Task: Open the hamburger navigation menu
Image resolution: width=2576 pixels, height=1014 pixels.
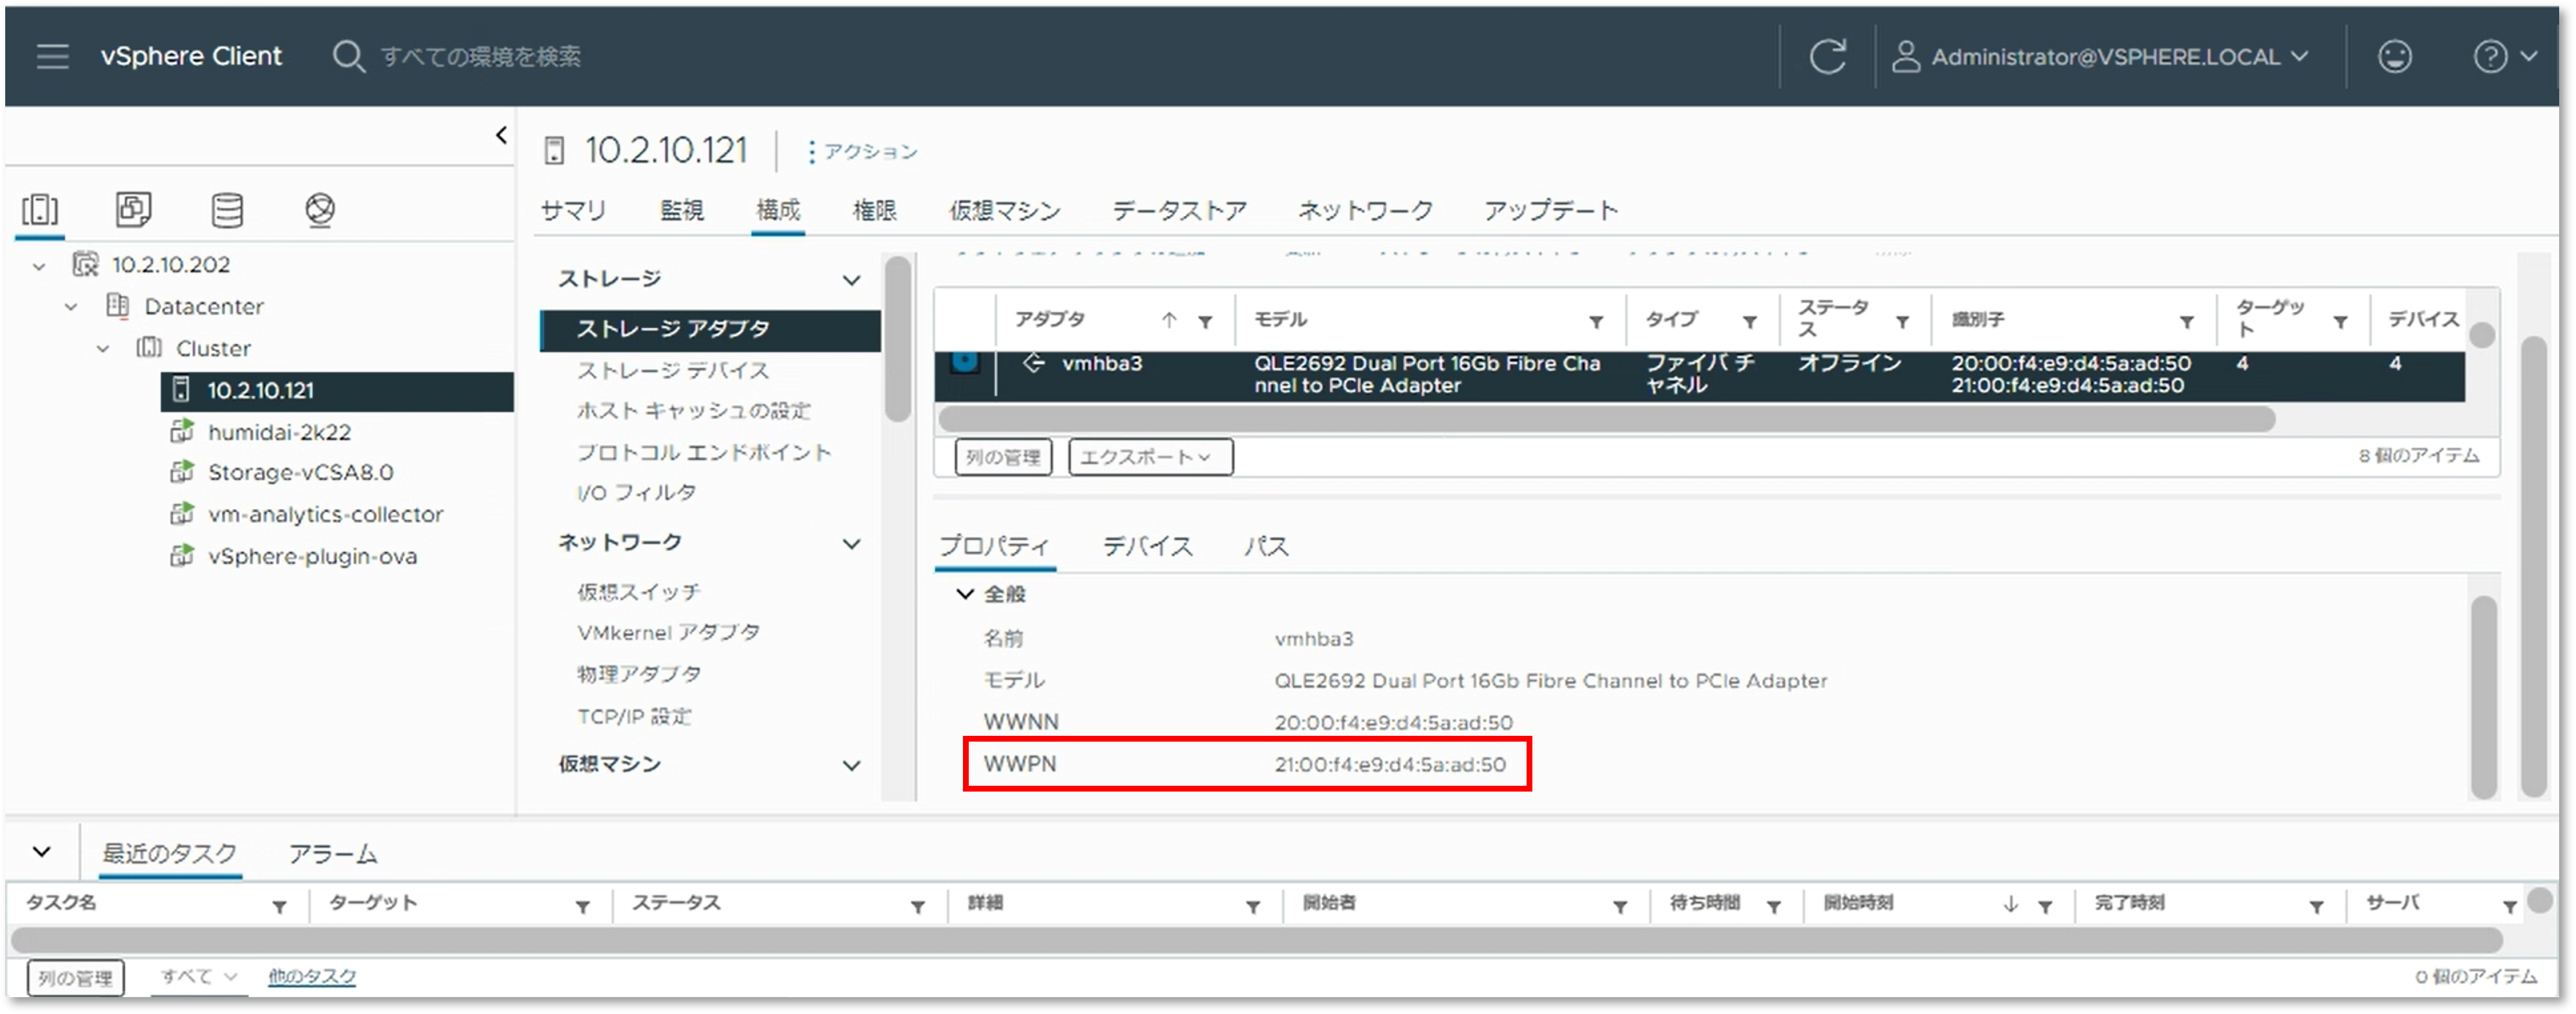Action: point(52,56)
